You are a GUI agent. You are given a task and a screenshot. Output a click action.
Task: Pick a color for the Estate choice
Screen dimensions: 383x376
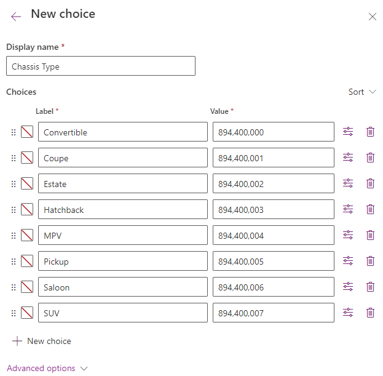coord(27,183)
